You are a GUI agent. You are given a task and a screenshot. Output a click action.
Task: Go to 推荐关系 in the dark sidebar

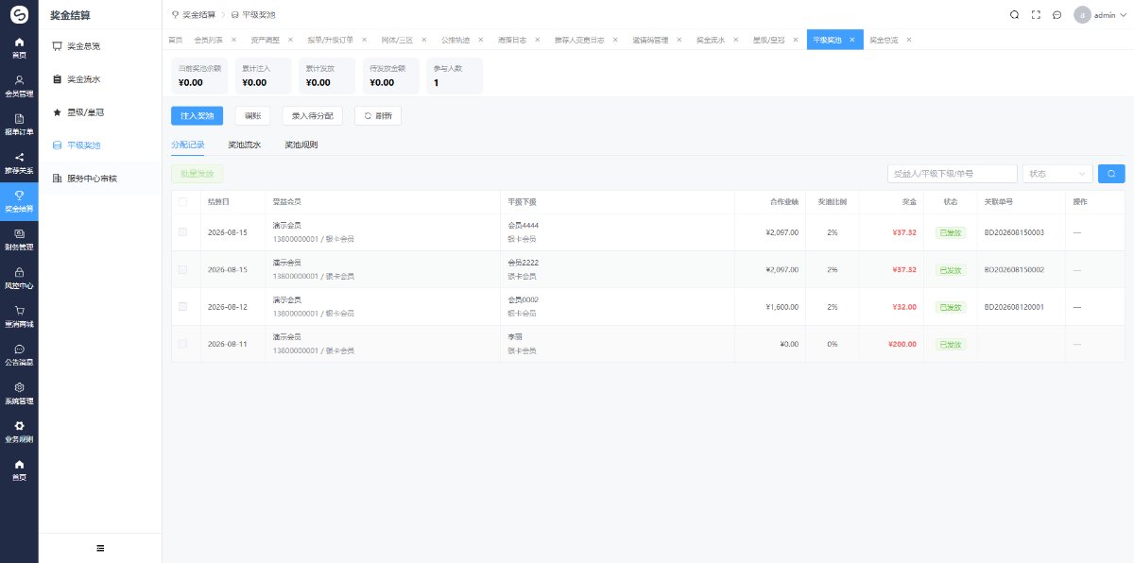[19, 162]
